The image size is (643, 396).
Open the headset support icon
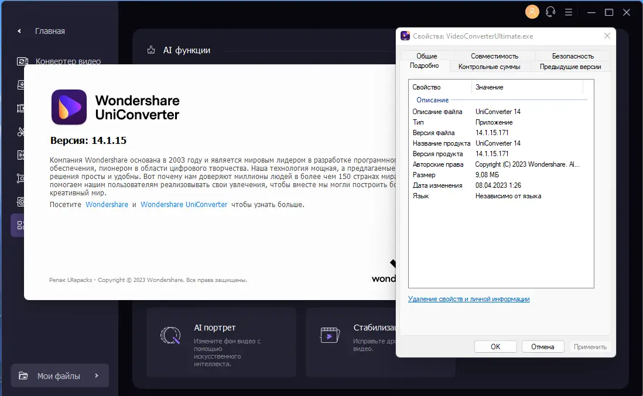click(550, 12)
